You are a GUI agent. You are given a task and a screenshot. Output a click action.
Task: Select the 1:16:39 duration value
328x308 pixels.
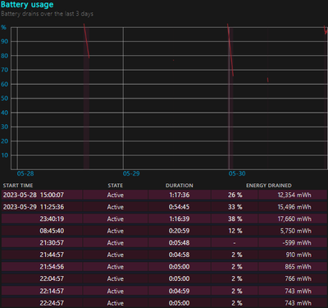tap(180, 218)
